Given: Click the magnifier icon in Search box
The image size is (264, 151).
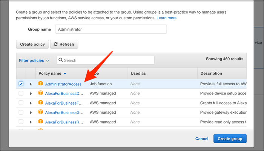Looking at the screenshot, I should (x=61, y=60).
